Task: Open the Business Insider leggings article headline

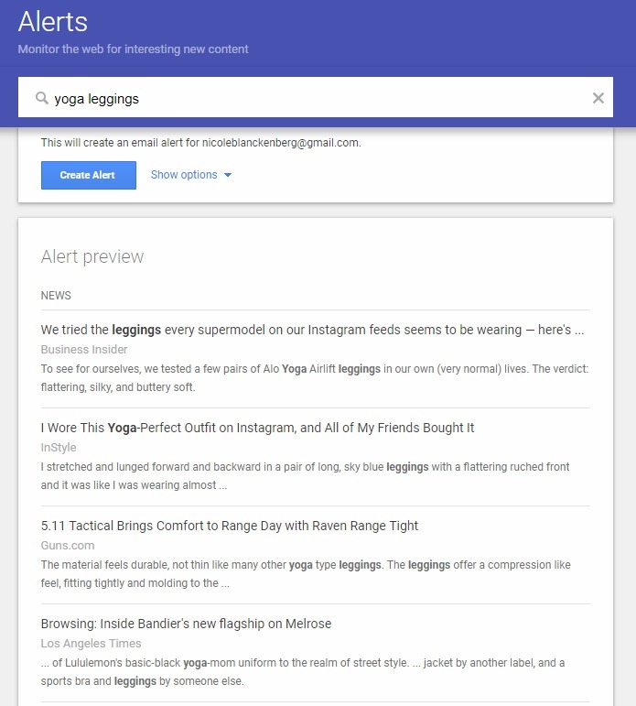Action: pos(312,330)
